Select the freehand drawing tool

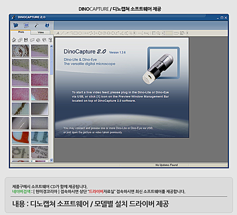(x=72, y=33)
